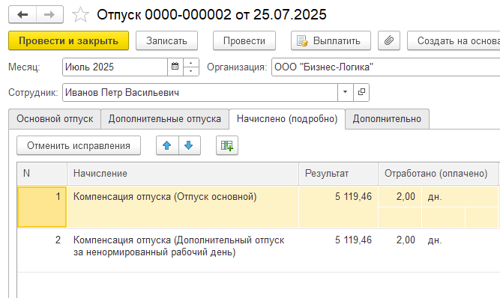Screen dimensions: 500x298
Task: Add document to favorites with star icon
Action: click(x=80, y=15)
